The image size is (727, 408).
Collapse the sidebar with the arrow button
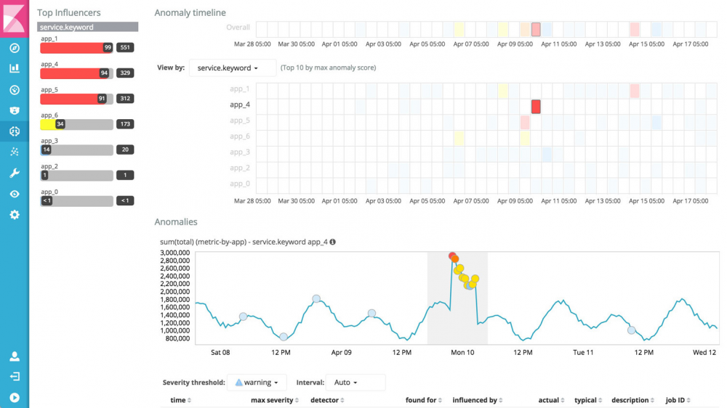coord(15,398)
